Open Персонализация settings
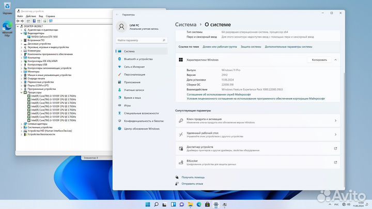The image size is (372, 209). pyautogui.click(x=142, y=74)
